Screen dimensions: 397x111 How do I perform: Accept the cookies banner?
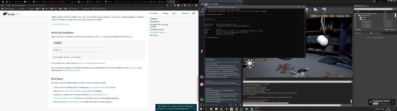192,109
